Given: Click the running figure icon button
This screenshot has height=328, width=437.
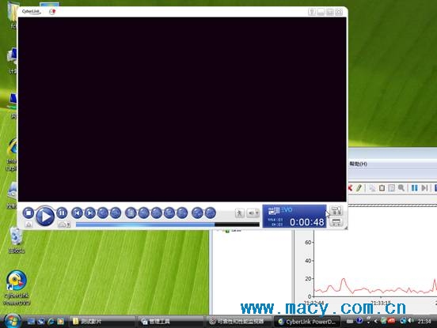Looking at the screenshot, I should [x=239, y=213].
